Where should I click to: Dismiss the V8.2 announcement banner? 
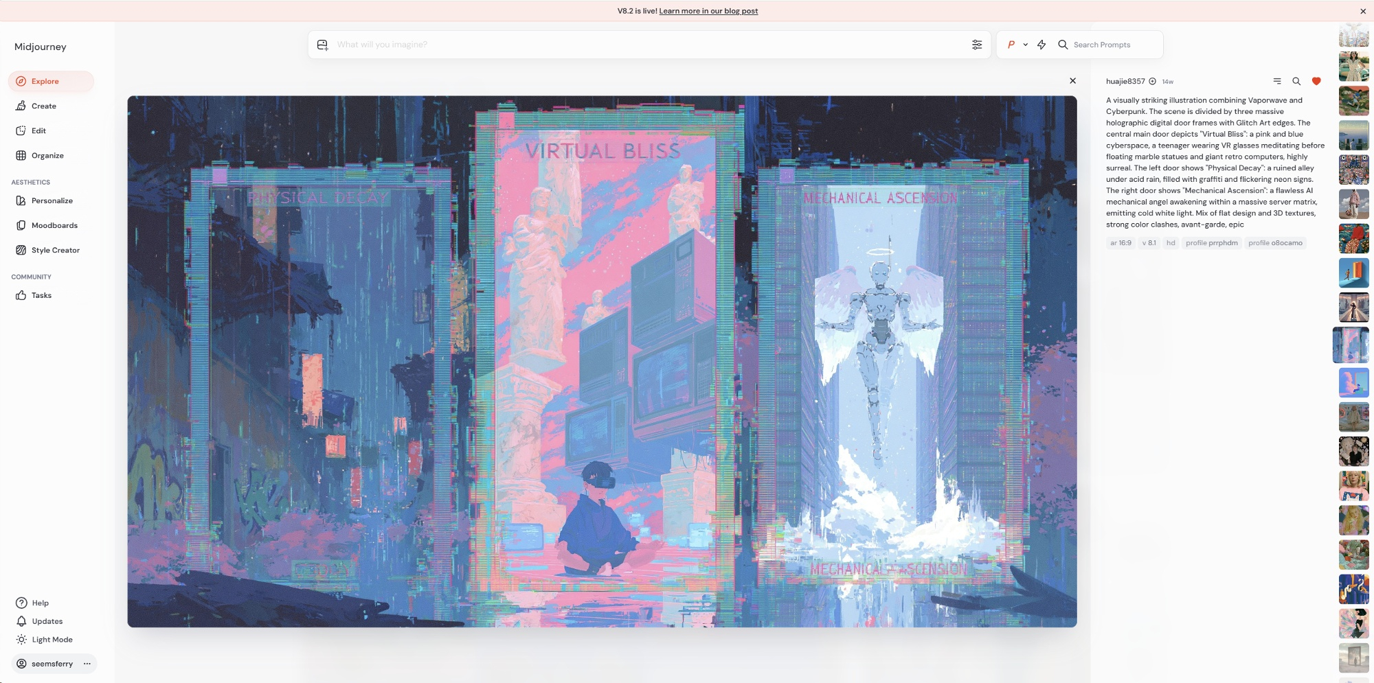pyautogui.click(x=1363, y=11)
